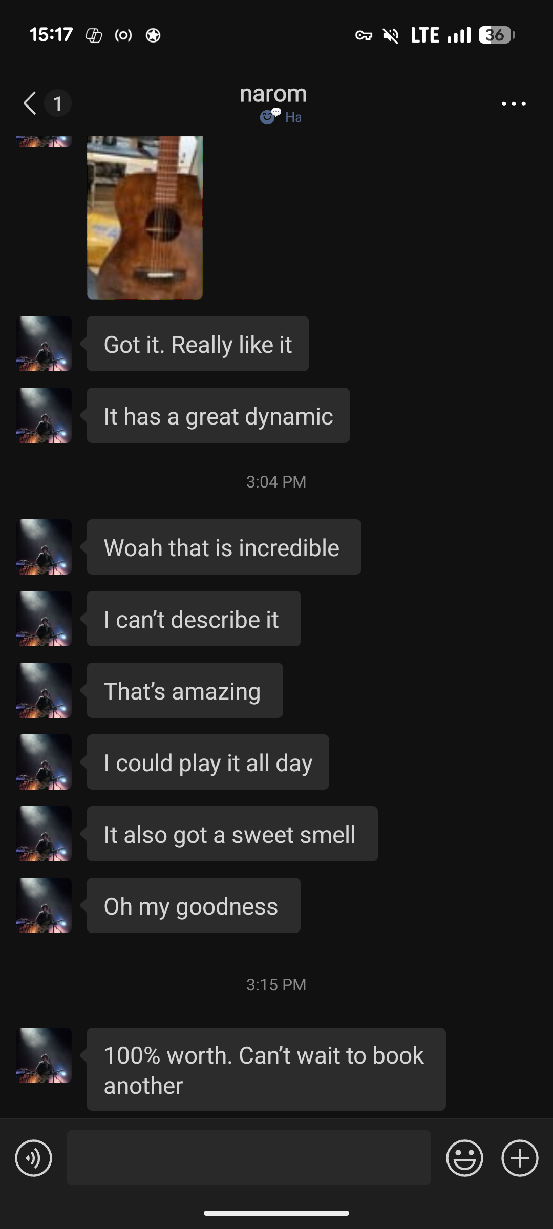Tap the back arrow to leave chat
Image resolution: width=553 pixels, height=1229 pixels.
pos(30,103)
